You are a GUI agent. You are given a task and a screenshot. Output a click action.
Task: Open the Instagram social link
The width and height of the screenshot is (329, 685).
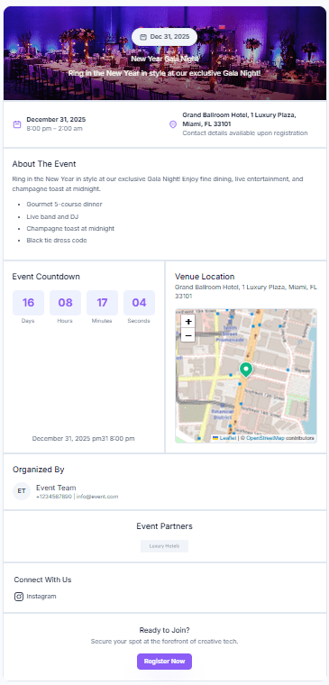pyautogui.click(x=35, y=597)
